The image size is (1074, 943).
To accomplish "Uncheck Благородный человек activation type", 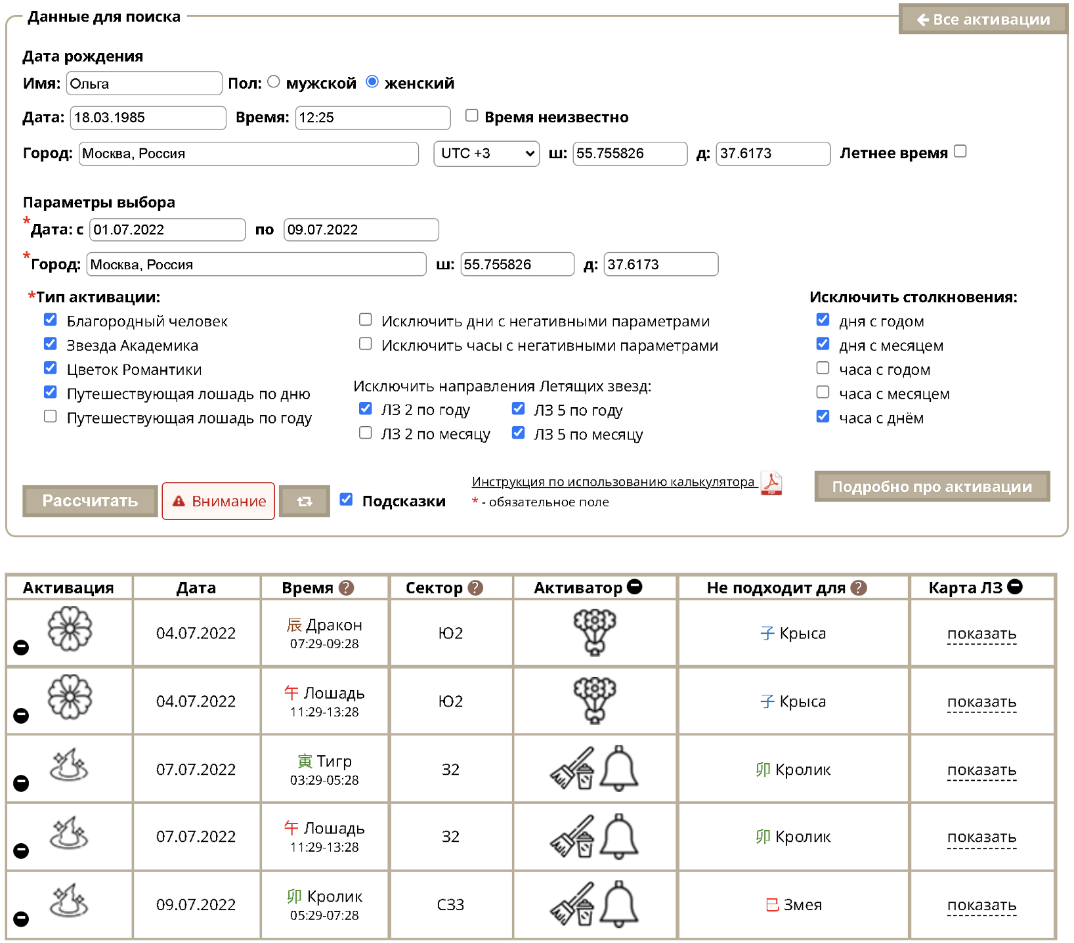I will [x=51, y=320].
